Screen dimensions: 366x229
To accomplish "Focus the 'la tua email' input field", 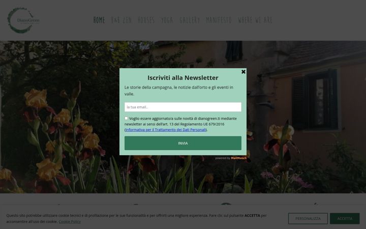I will click(x=183, y=107).
